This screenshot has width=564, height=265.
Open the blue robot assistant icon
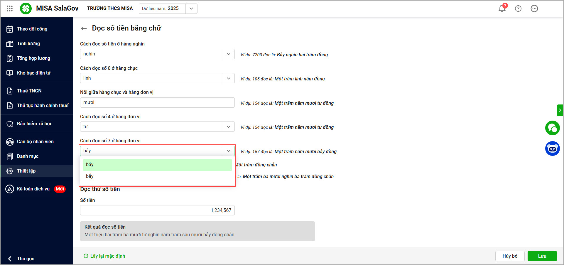point(553,148)
